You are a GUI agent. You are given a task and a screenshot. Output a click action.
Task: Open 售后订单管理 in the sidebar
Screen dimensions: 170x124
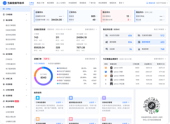[11, 25]
